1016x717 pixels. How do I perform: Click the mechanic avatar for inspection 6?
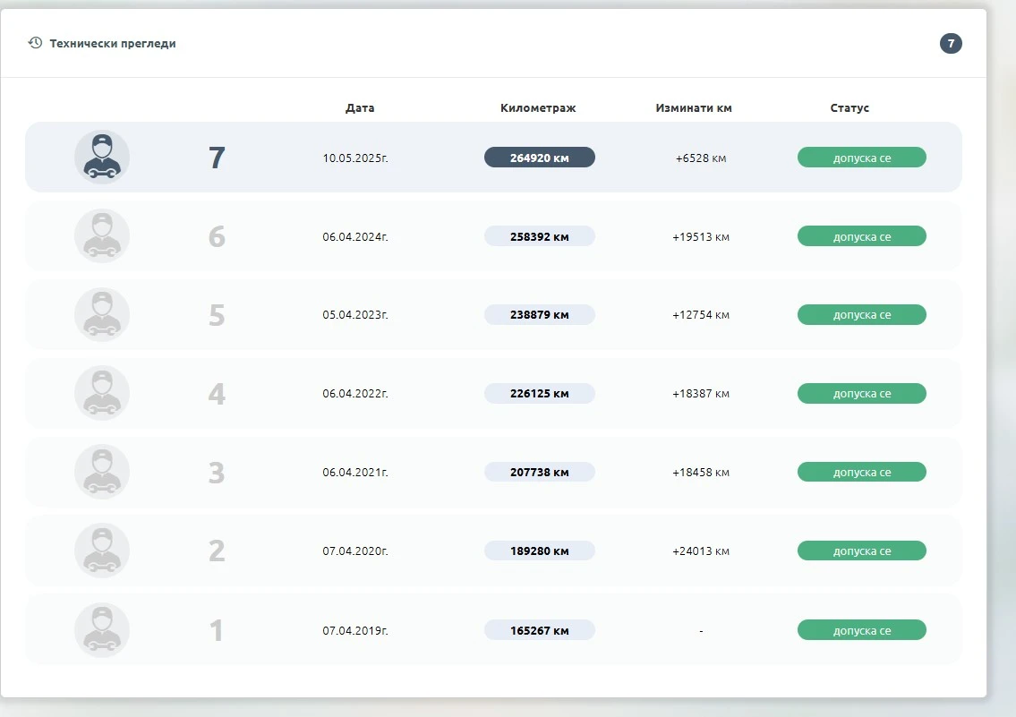pyautogui.click(x=102, y=236)
